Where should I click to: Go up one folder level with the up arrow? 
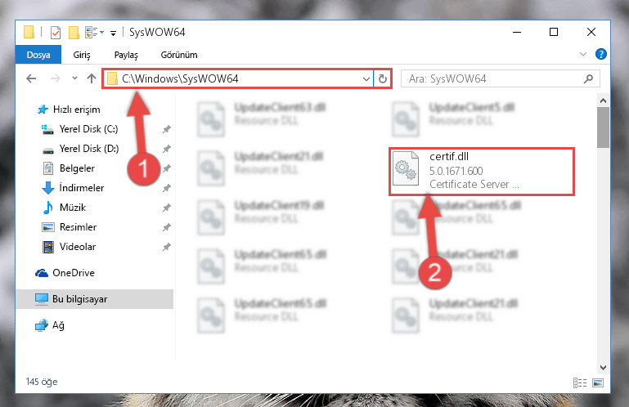pyautogui.click(x=92, y=78)
